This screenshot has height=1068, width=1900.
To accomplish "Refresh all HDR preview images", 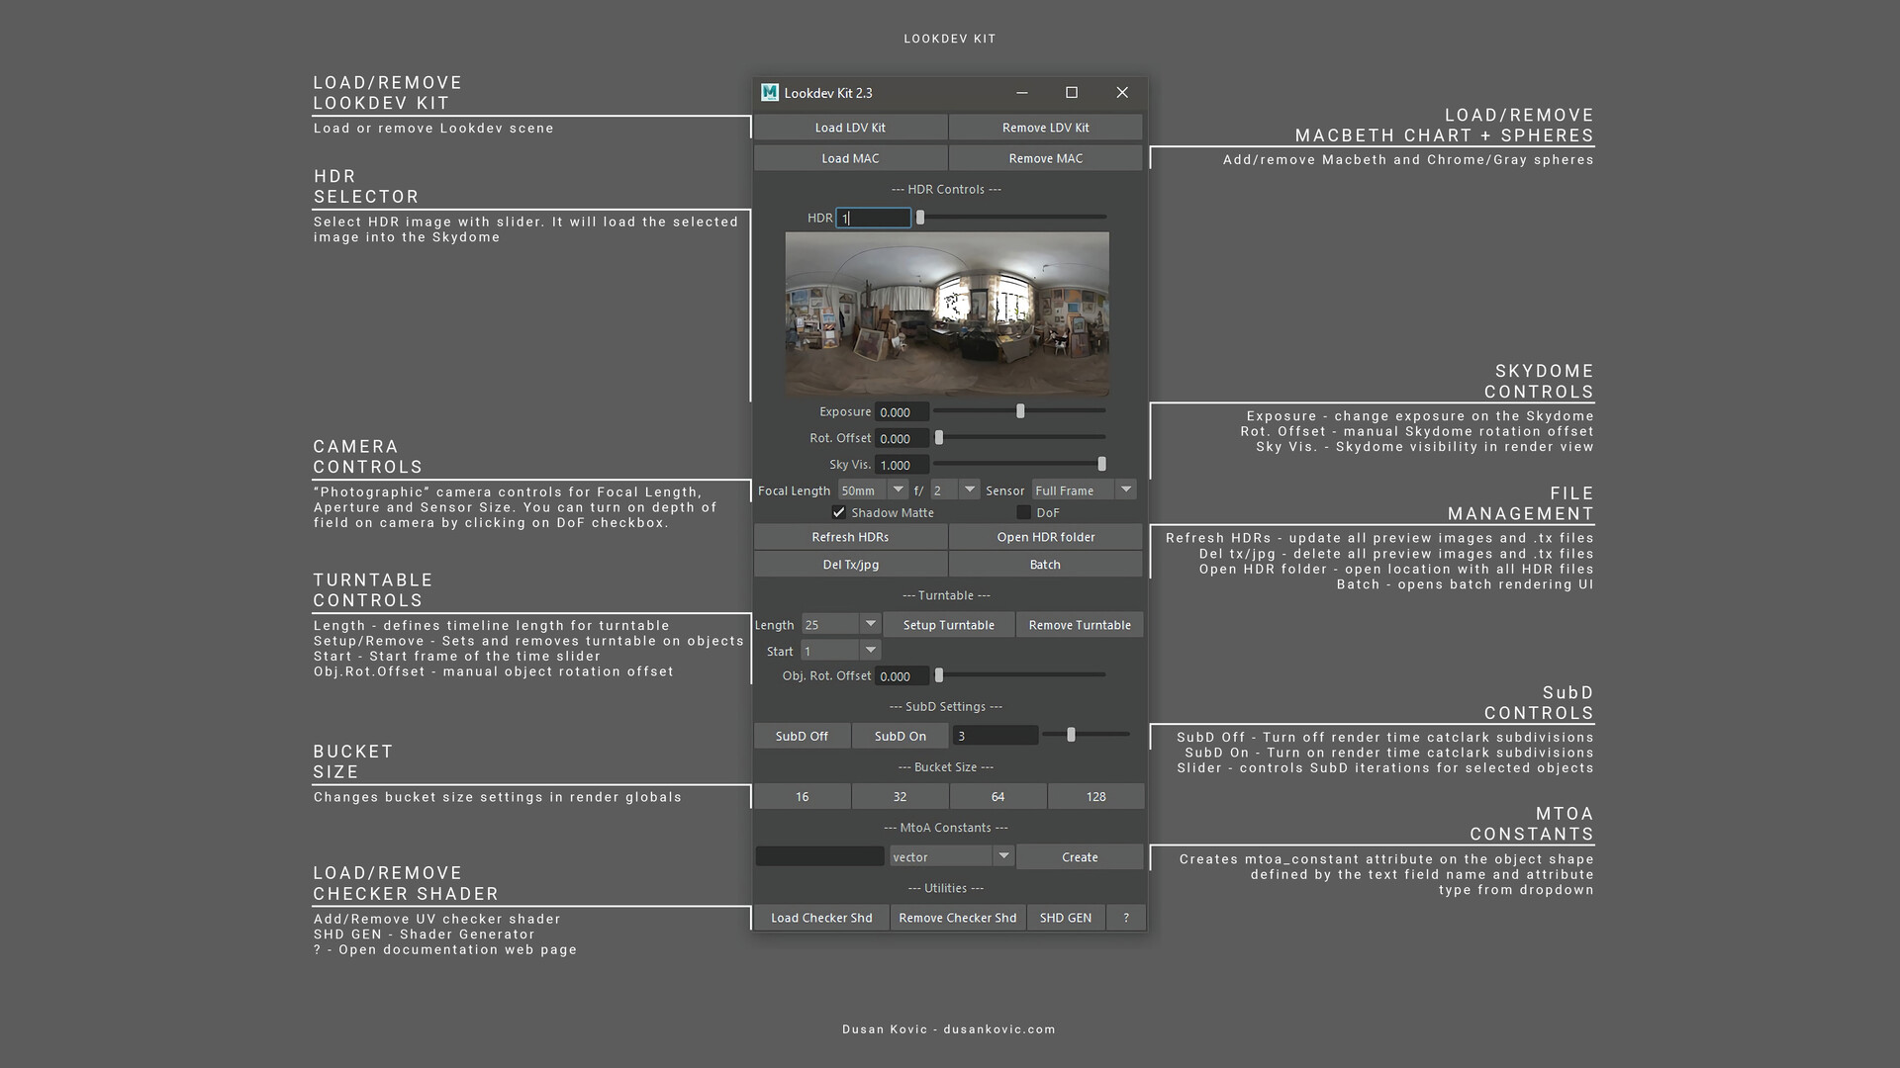I will click(x=850, y=536).
